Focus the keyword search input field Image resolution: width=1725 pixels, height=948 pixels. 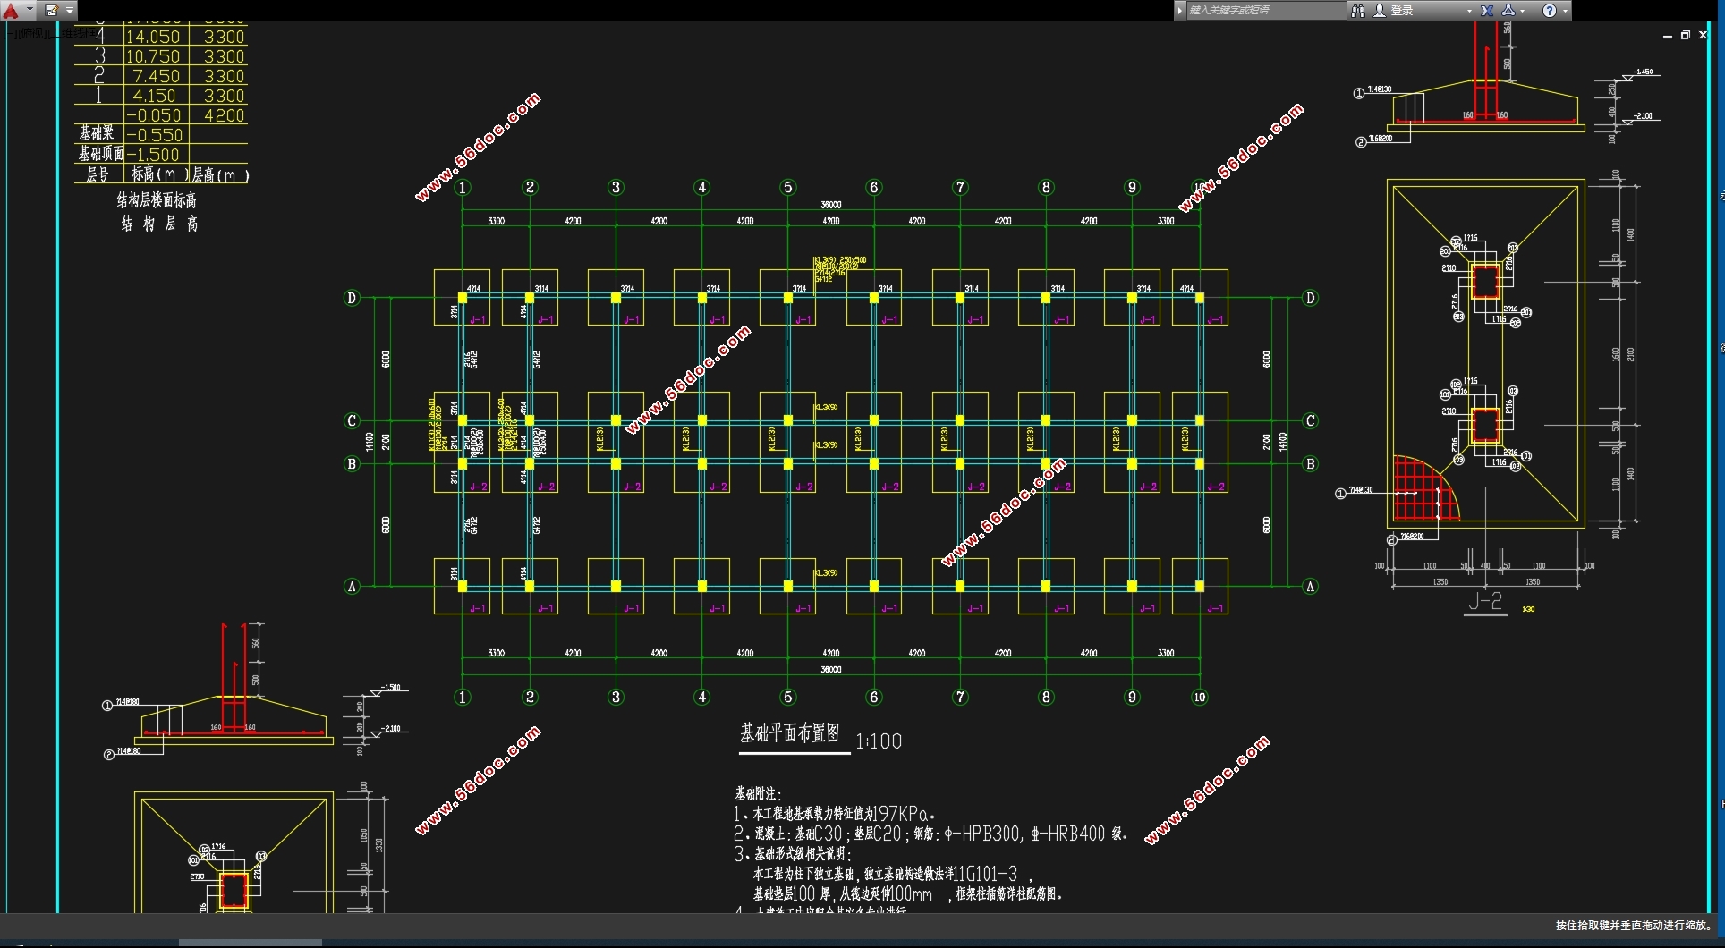click(1265, 10)
